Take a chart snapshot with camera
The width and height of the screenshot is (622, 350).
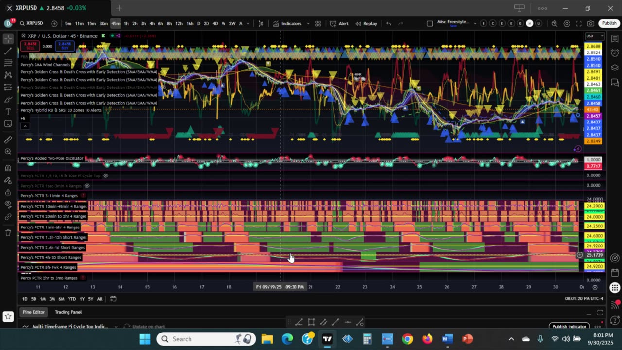point(590,23)
